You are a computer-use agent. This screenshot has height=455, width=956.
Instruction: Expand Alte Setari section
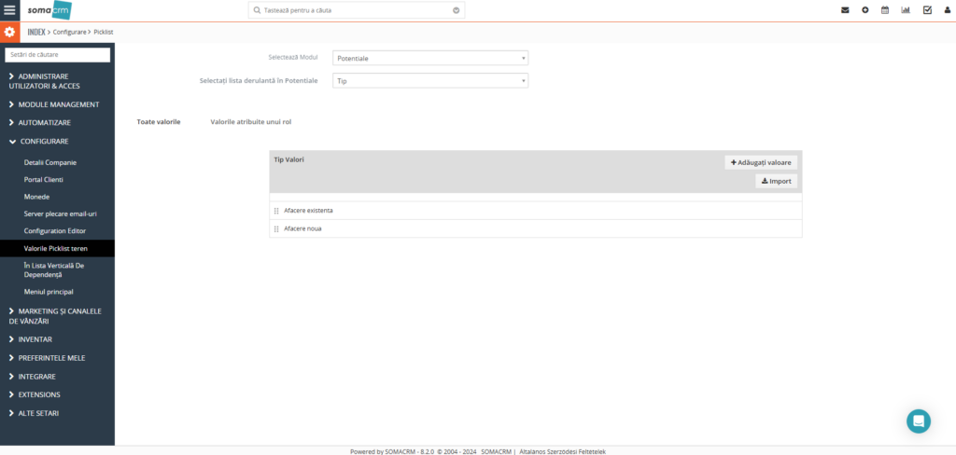click(34, 413)
